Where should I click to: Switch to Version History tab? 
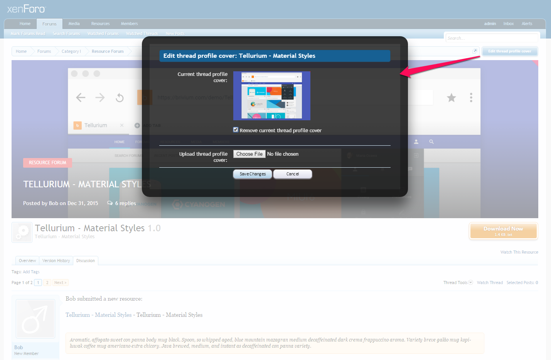[56, 261]
